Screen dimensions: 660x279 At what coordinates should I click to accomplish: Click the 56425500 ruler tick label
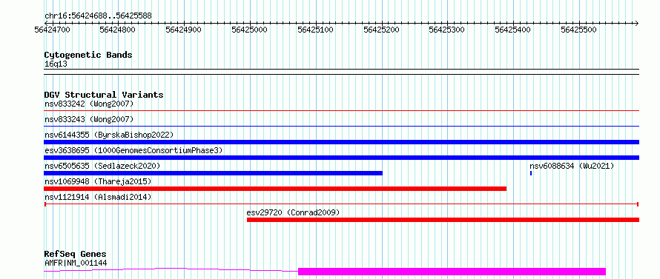(x=578, y=30)
